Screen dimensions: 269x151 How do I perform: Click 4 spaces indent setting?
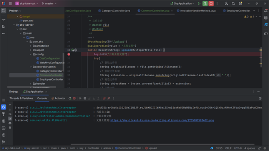point(250,148)
